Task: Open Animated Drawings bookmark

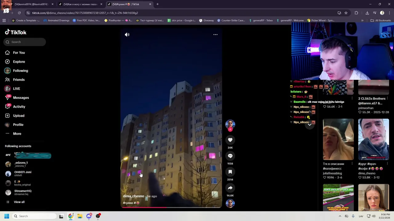Action: pos(56,21)
